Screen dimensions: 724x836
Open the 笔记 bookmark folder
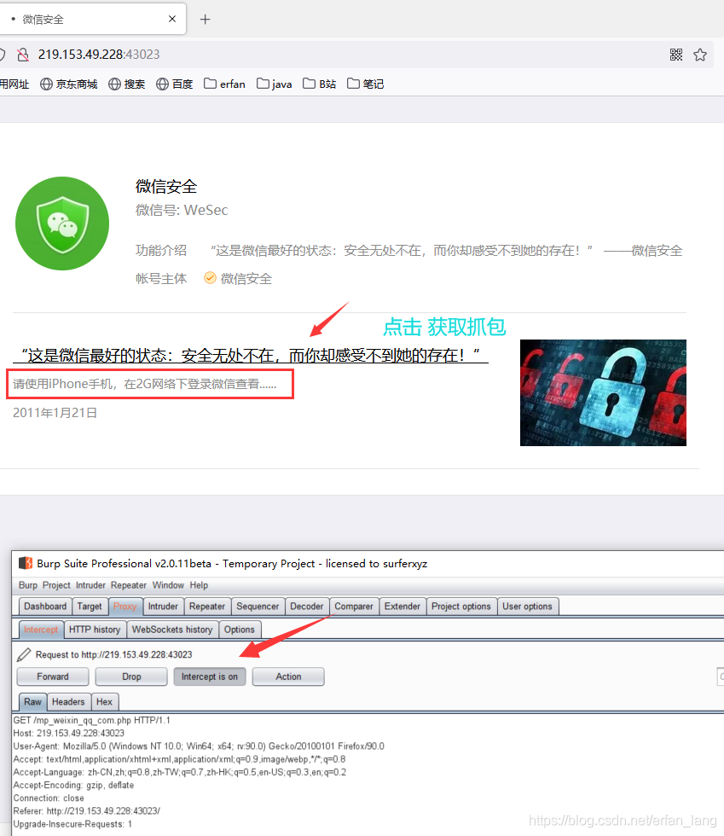tap(365, 84)
